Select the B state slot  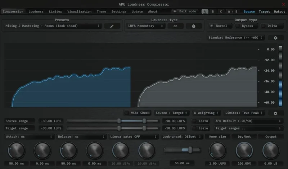[213, 11]
